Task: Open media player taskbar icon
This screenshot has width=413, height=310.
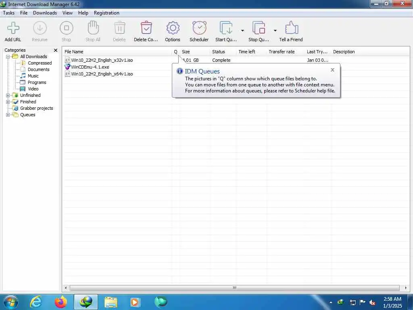Action: click(136, 302)
